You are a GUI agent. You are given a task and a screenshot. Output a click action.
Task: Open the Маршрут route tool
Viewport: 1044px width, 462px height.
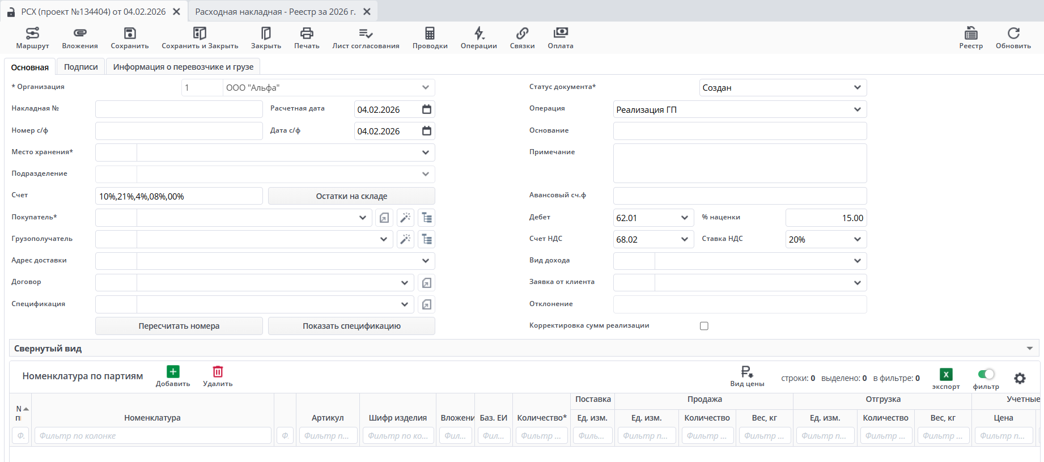32,33
